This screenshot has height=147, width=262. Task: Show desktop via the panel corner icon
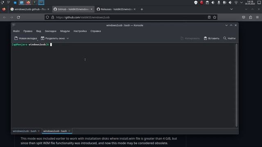(259, 2)
